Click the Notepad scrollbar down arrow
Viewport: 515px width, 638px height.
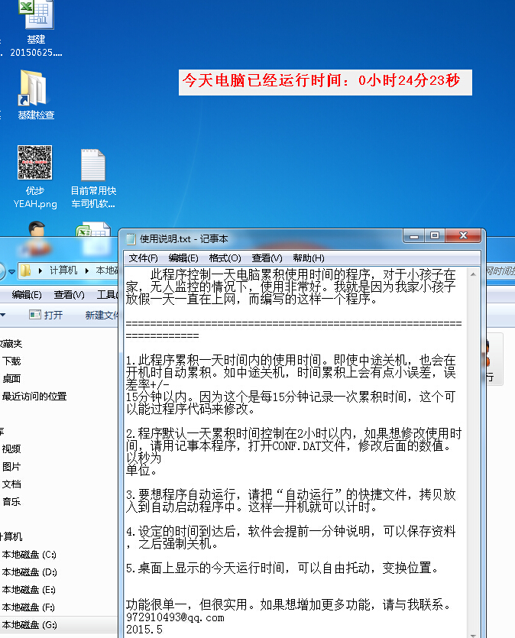[473, 635]
